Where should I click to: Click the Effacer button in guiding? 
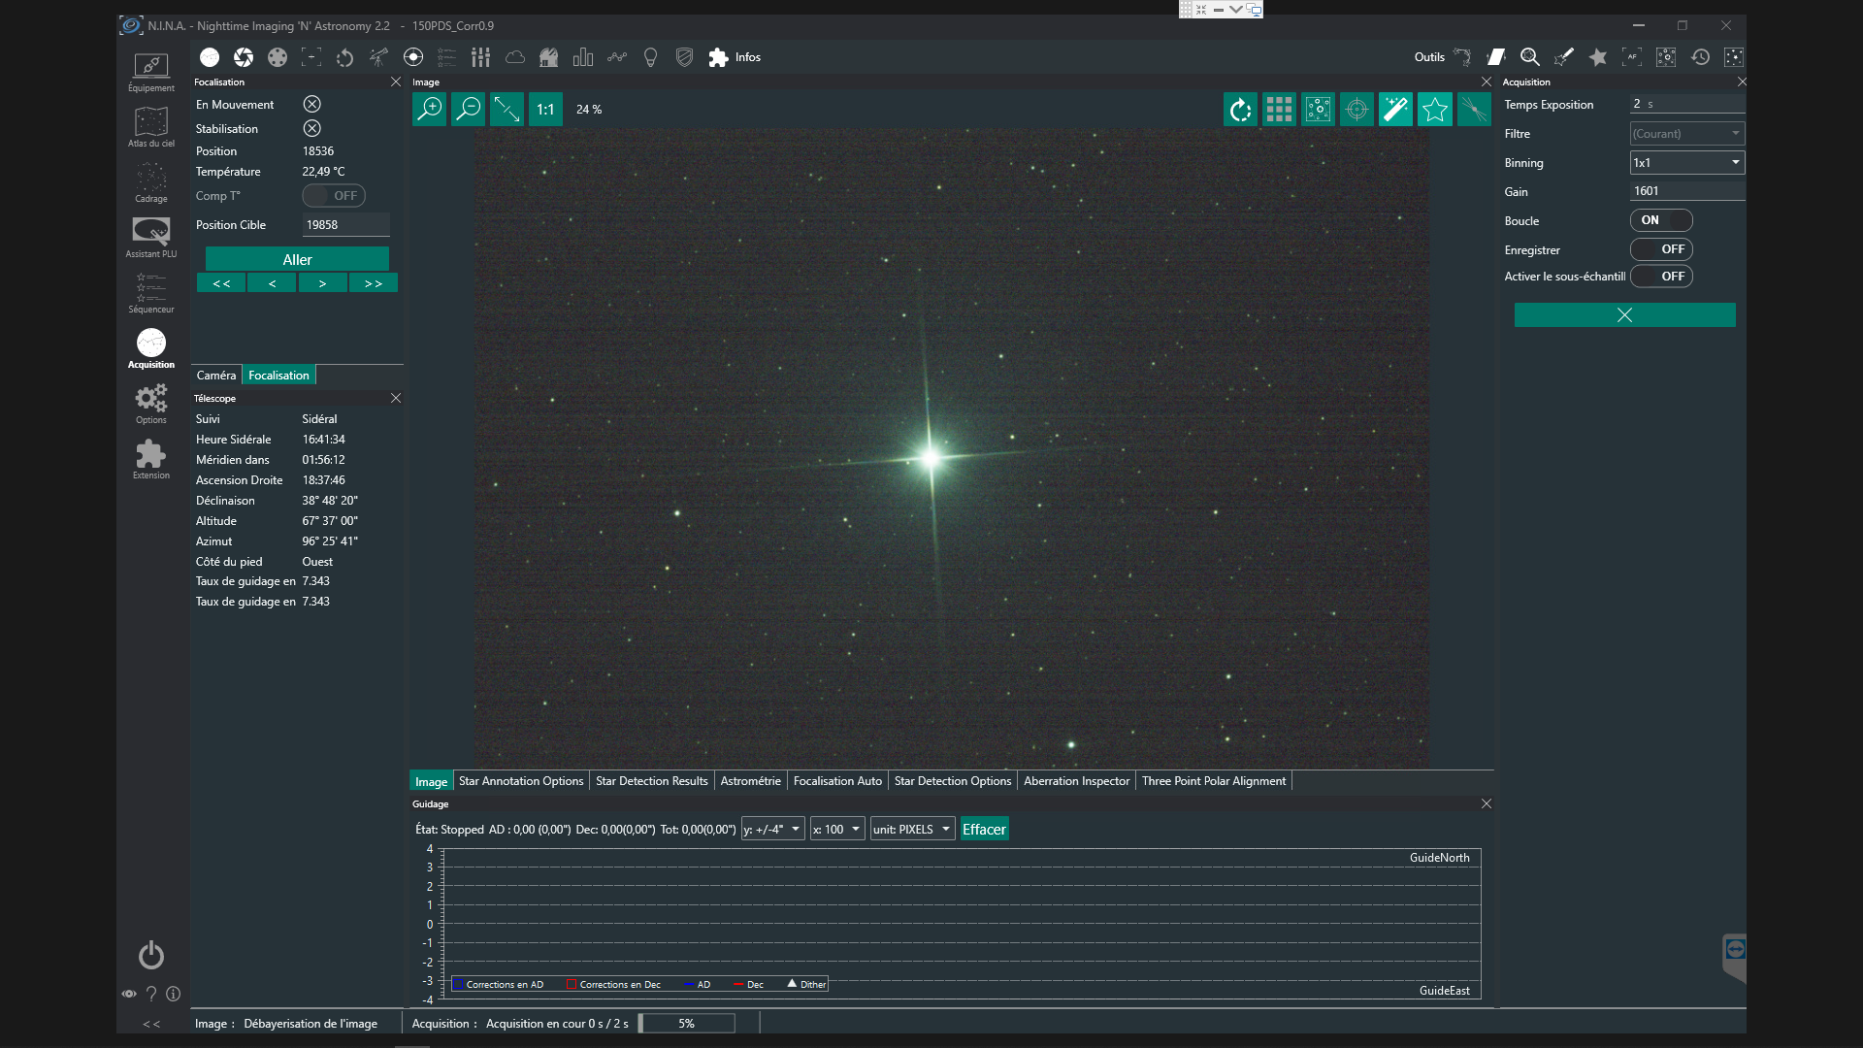click(984, 830)
